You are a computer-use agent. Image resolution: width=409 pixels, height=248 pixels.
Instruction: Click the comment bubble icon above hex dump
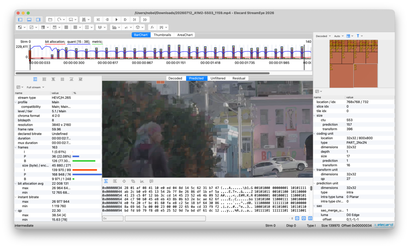[151, 181]
